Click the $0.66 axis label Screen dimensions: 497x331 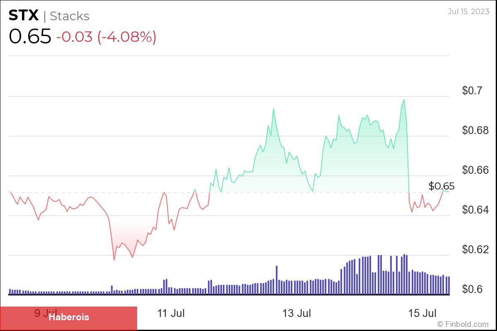475,170
